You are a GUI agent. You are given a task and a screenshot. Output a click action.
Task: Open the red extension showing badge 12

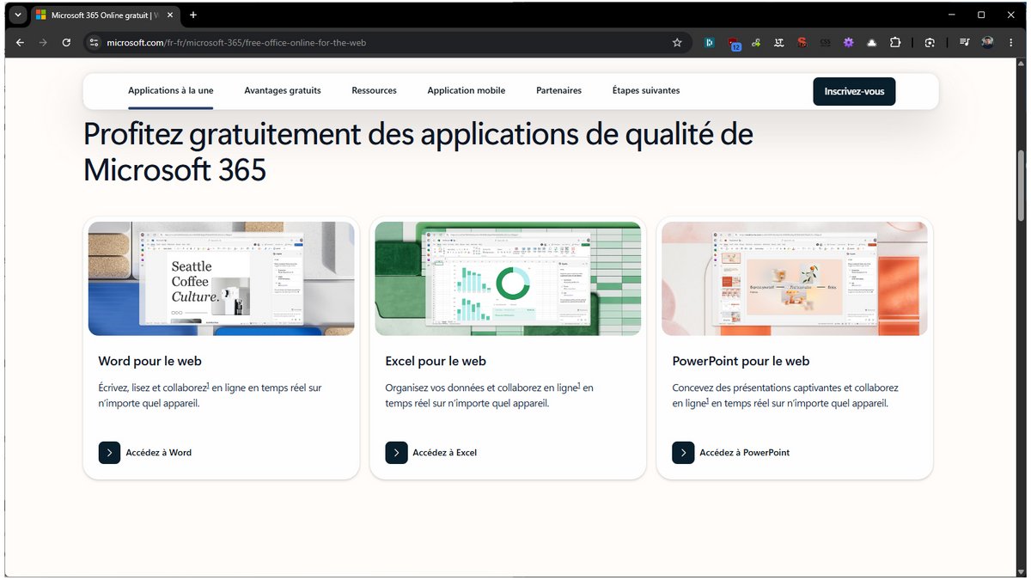coord(734,43)
